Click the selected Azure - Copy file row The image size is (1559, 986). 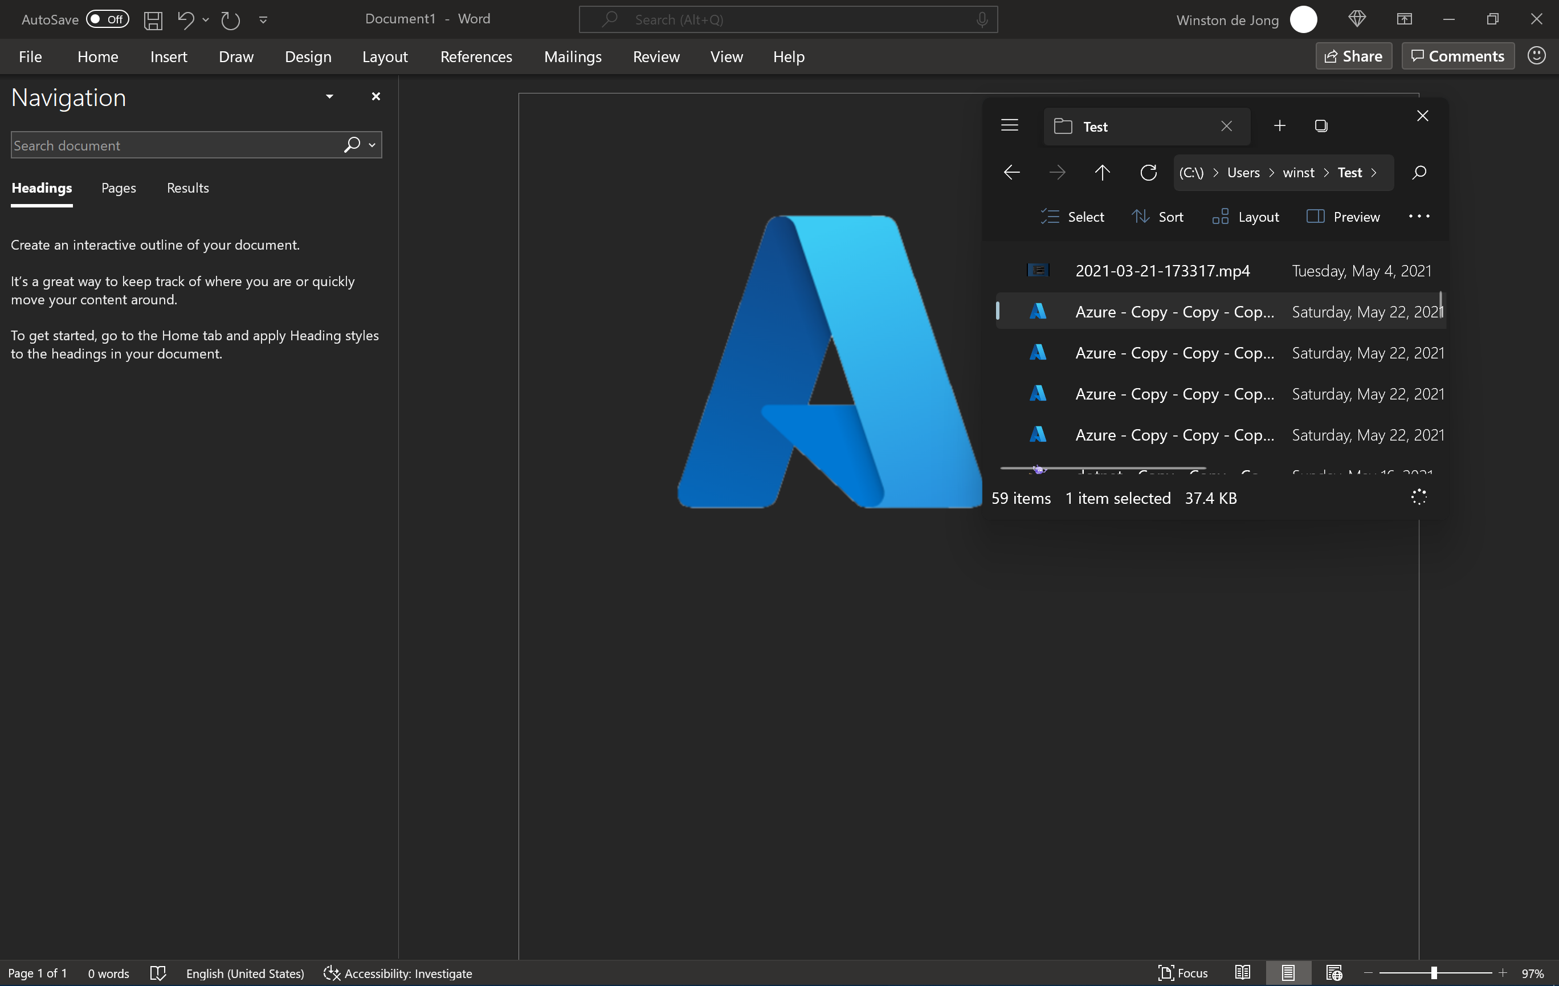coord(1221,311)
